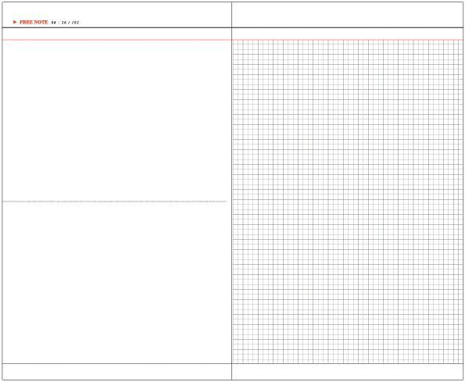Click the thick line under FREE NOTE header

(117, 28)
